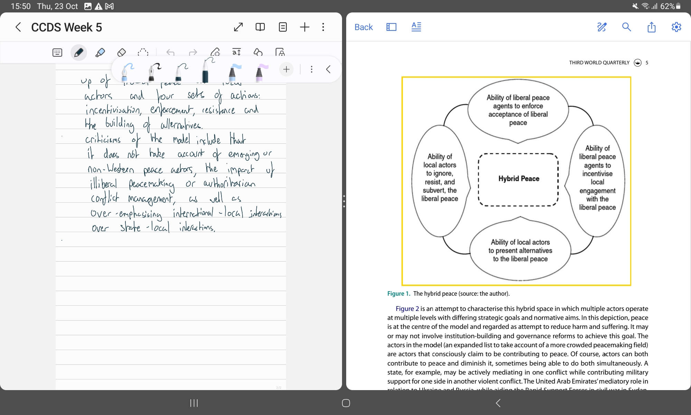The height and width of the screenshot is (415, 691).
Task: Open the shape insertion tool
Action: click(258, 53)
